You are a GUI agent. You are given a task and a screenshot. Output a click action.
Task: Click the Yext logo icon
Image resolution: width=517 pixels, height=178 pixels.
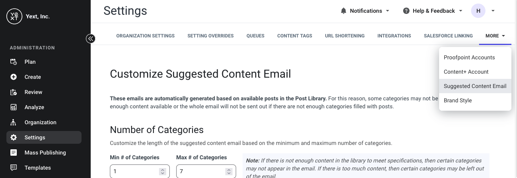pyautogui.click(x=14, y=16)
